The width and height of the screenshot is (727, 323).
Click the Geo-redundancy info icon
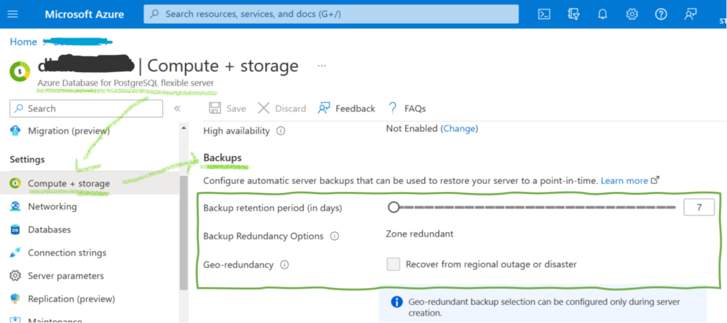[x=285, y=265]
